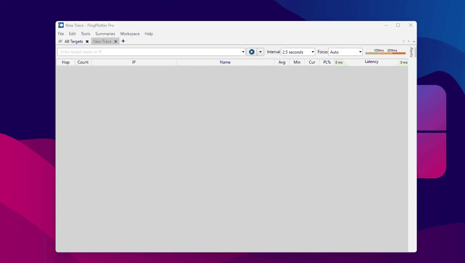Open the Summaries menu
The height and width of the screenshot is (263, 465).
[x=105, y=34]
